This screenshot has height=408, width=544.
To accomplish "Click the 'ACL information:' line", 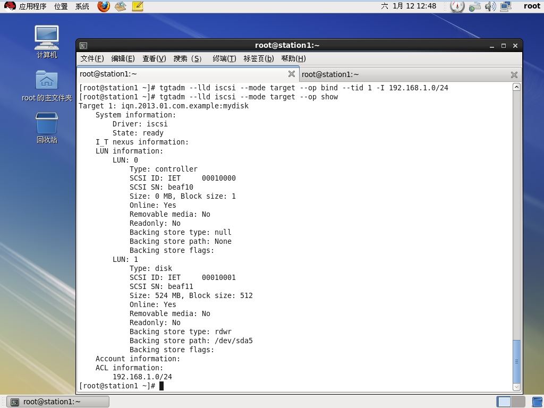I will 130,368.
